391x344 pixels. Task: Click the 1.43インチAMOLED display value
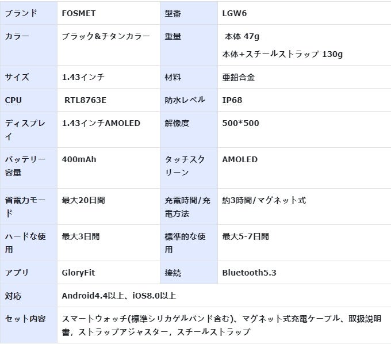click(101, 123)
